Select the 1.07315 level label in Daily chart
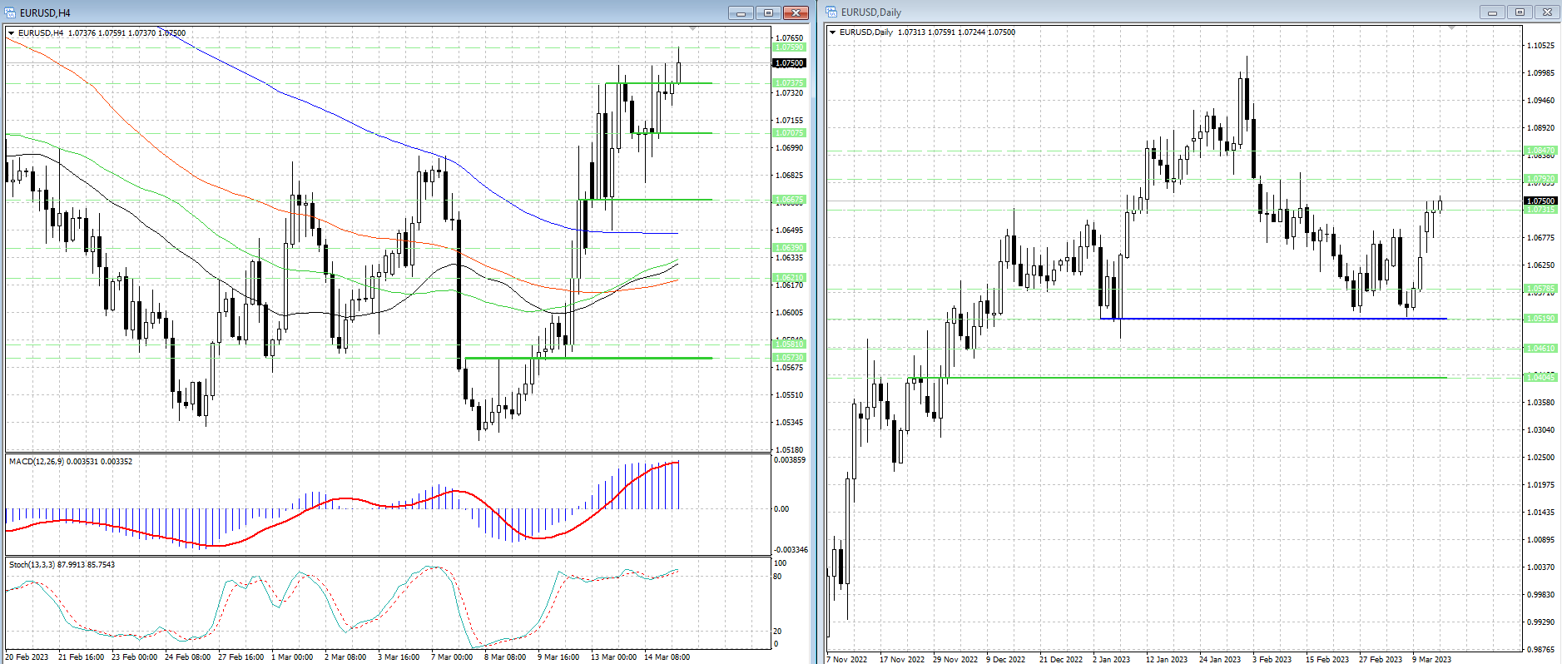The width and height of the screenshot is (1562, 664). tap(1540, 210)
